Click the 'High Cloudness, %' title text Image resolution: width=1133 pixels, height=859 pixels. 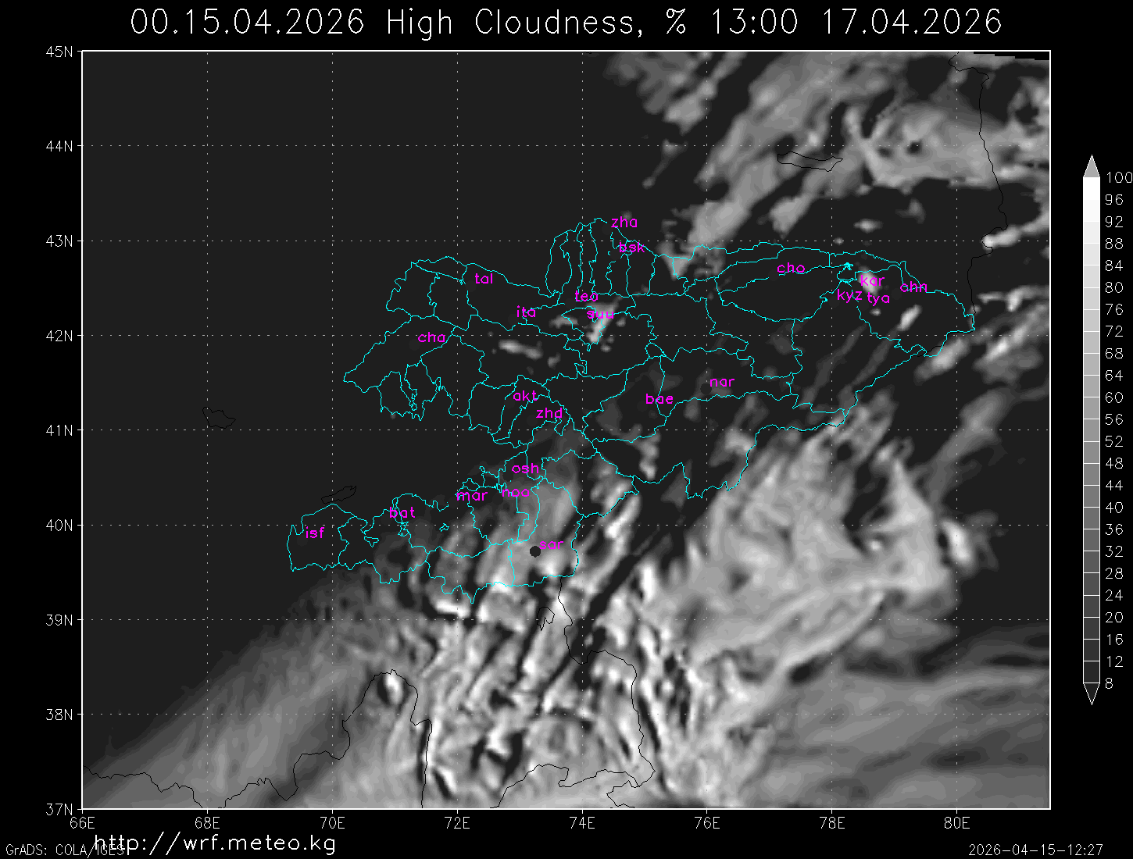tap(536, 22)
